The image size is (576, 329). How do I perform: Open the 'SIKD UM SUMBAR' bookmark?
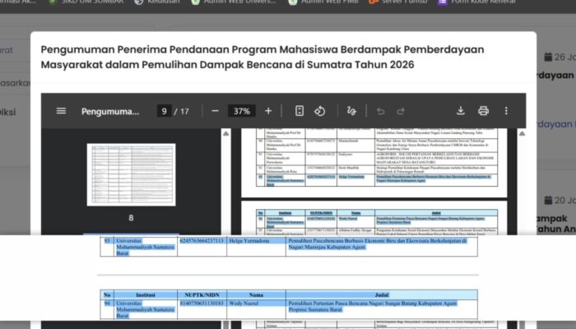click(x=86, y=2)
